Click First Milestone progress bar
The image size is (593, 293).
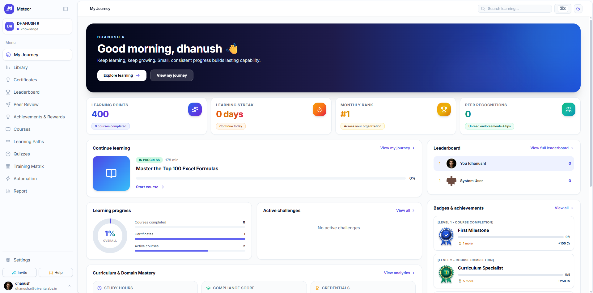(510, 237)
